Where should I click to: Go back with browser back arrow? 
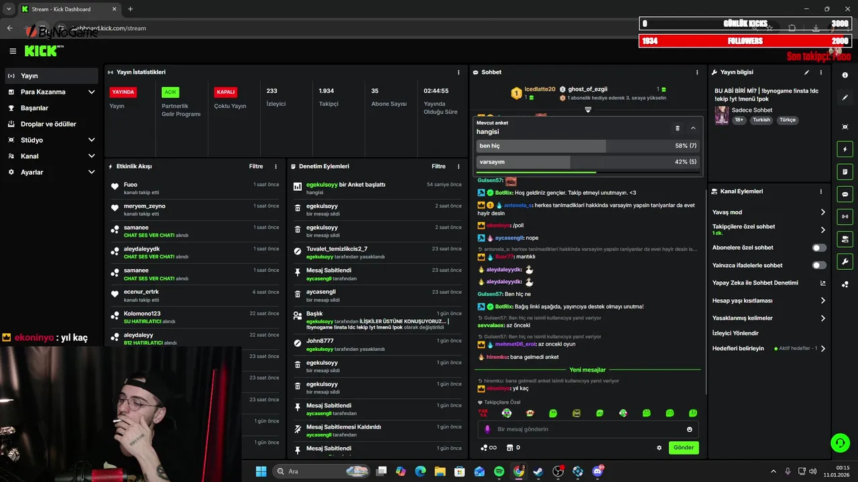point(9,28)
